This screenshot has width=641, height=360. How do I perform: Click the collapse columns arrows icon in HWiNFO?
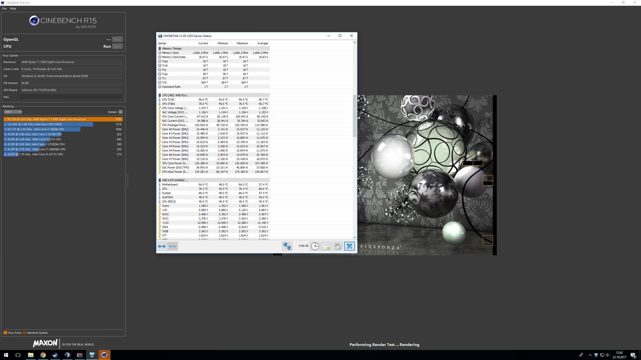[x=173, y=246]
